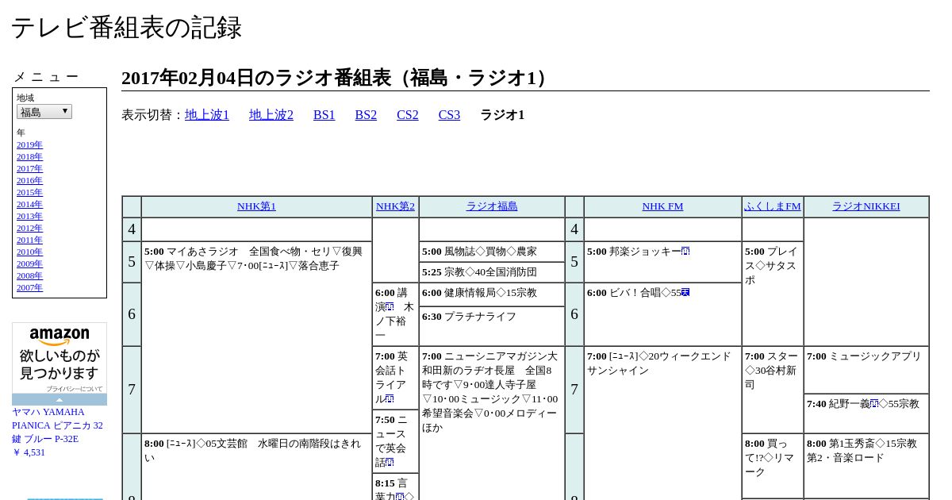
Task: Open the NHK第1 station header link
Action: 256,206
